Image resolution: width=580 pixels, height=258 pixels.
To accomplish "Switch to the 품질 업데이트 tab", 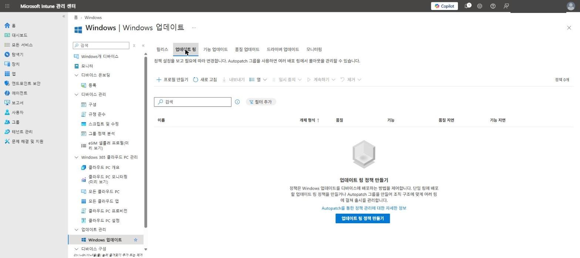I will point(247,50).
